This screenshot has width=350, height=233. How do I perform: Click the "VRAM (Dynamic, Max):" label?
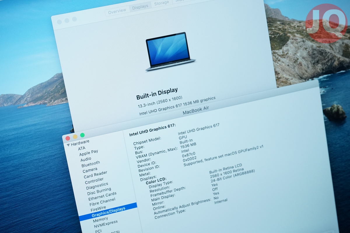157,153
